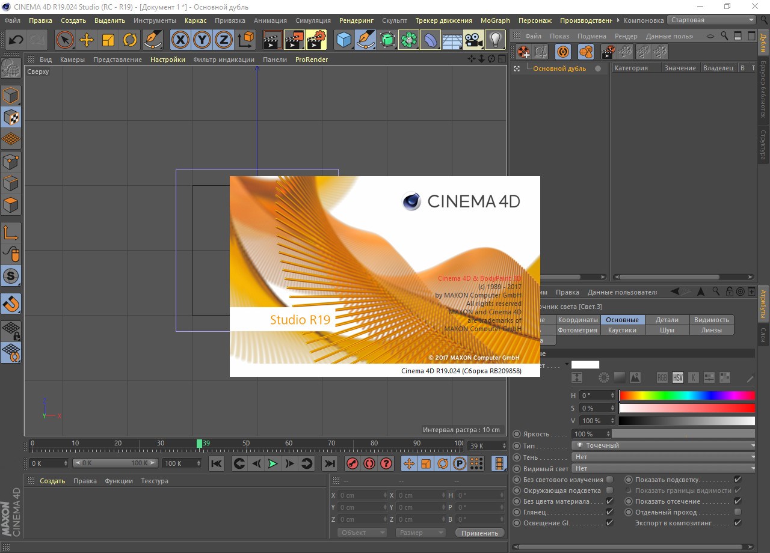The width and height of the screenshot is (770, 553).
Task: Toggle the 'Глянец' checkbox
Action: (x=609, y=512)
